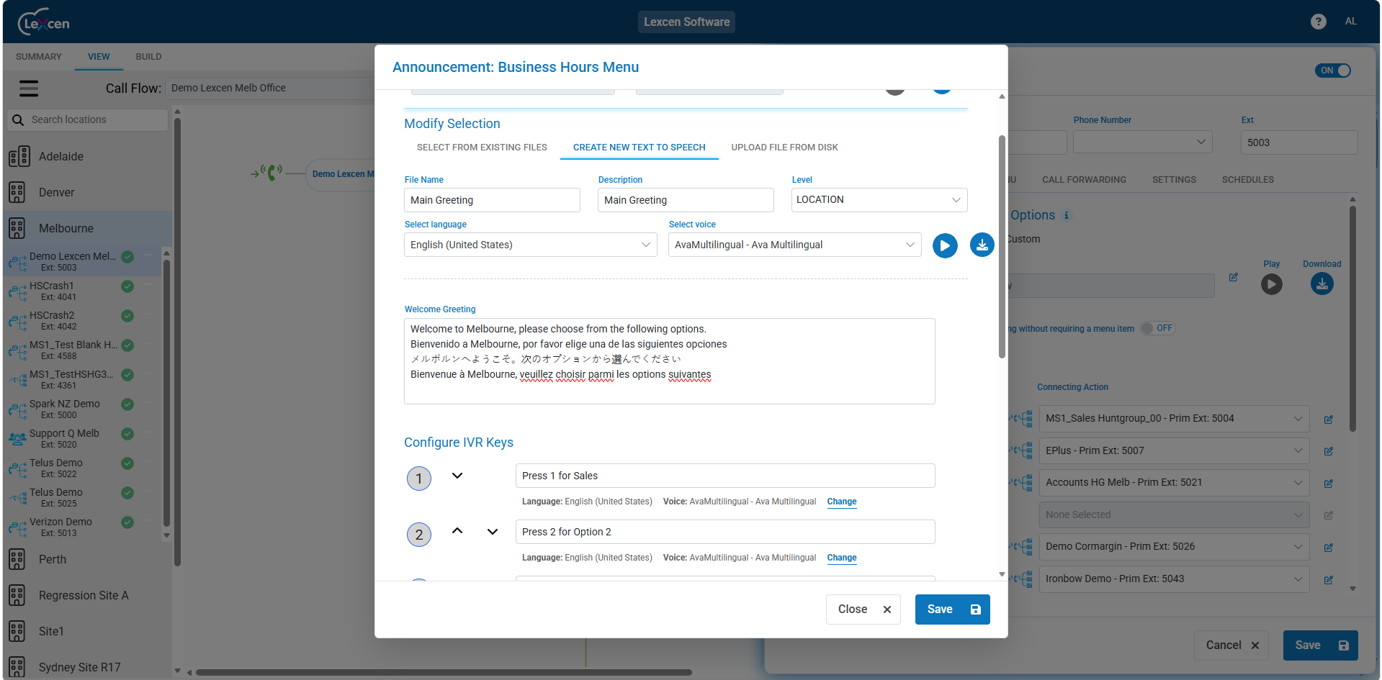
Task: Edit the Ironbow Demo connecting action
Action: point(1329,580)
